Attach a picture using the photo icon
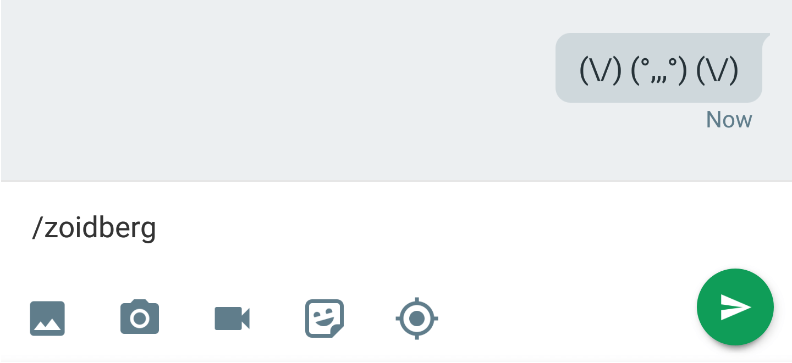The width and height of the screenshot is (792, 363). [x=47, y=318]
